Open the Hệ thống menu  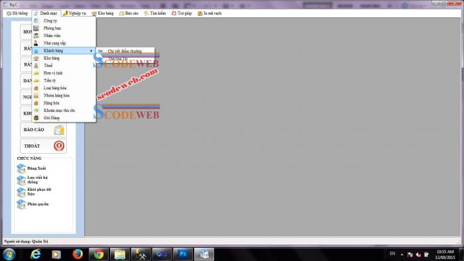coord(17,13)
